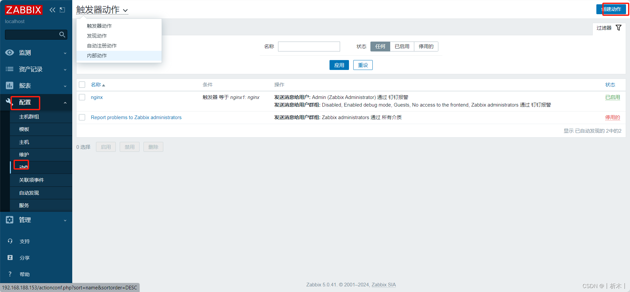Expand the 报表 menu section
Screen dimensions: 630x292
coord(65,86)
